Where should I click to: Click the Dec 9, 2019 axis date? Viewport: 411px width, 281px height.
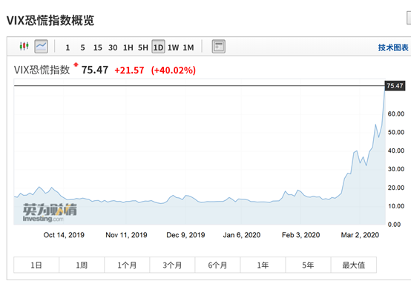pos(185,235)
